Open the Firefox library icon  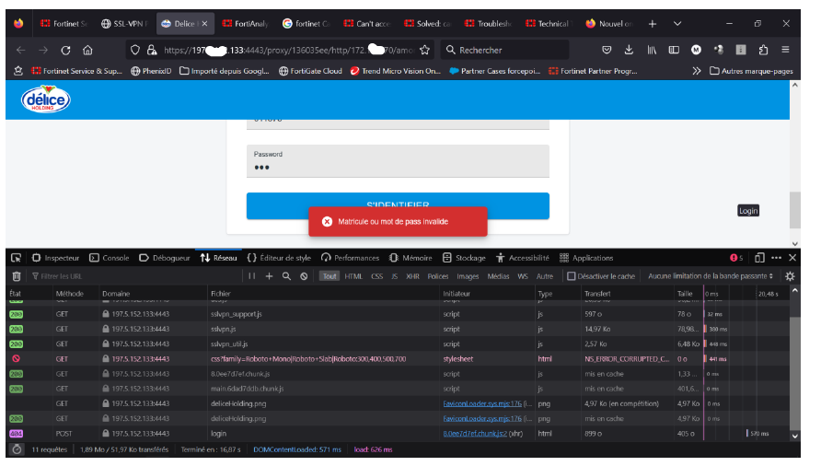(x=652, y=50)
